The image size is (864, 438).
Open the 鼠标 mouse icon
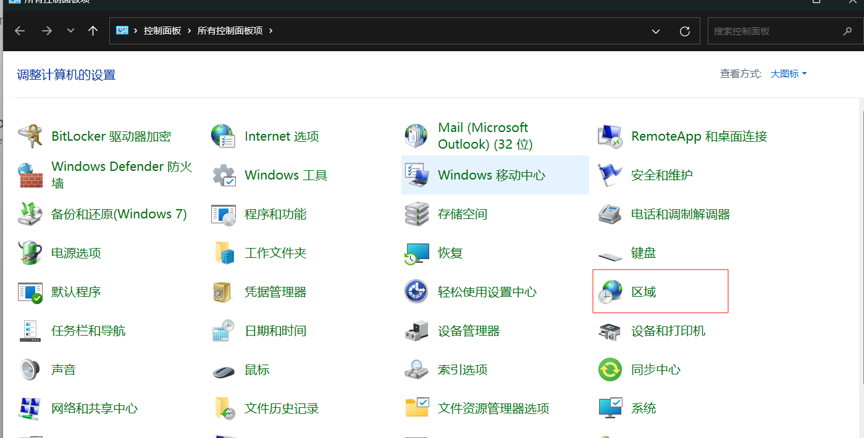click(223, 371)
